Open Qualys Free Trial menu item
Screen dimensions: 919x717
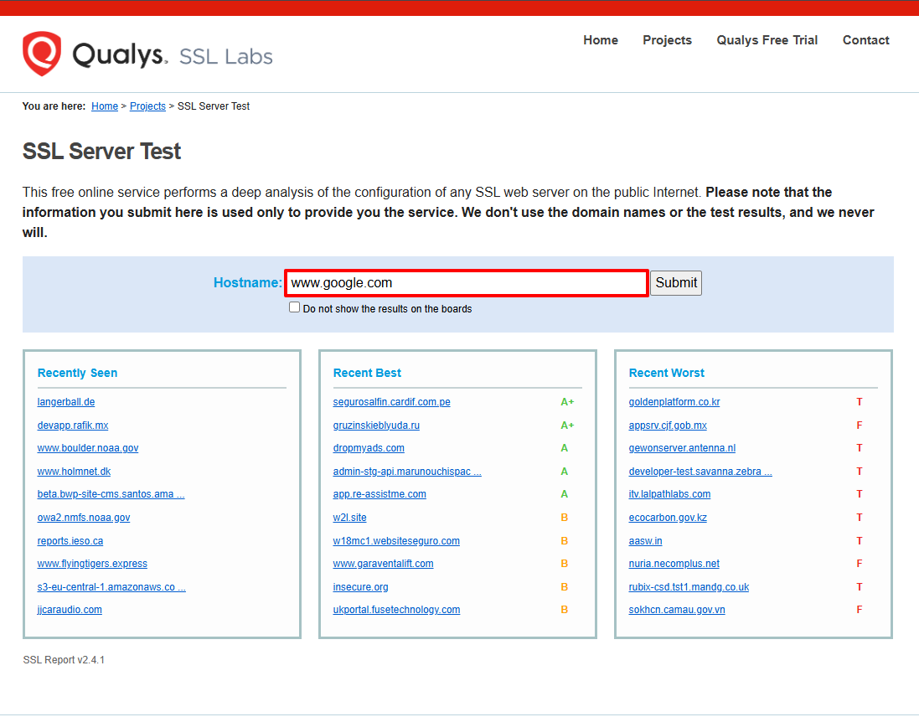767,40
